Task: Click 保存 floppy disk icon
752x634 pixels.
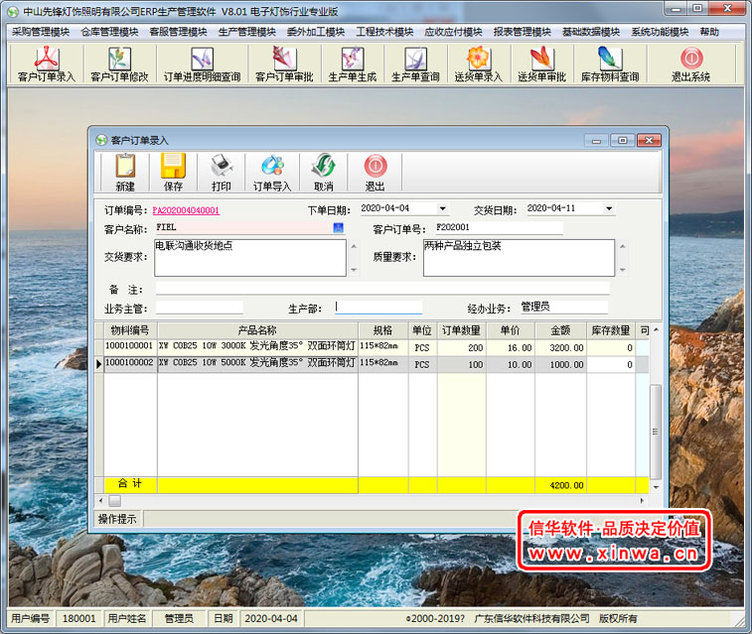Action: [173, 173]
